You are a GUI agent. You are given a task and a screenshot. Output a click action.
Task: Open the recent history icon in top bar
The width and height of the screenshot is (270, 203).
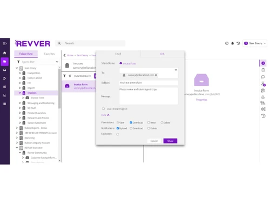(x=238, y=43)
